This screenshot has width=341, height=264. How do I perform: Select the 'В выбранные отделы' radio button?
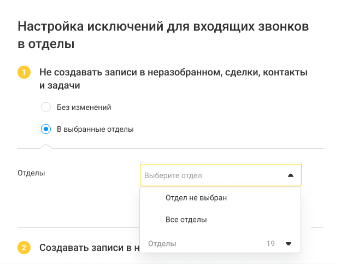click(46, 129)
